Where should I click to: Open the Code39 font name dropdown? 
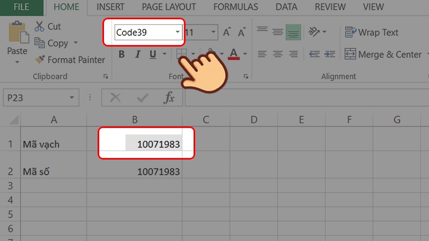point(177,33)
